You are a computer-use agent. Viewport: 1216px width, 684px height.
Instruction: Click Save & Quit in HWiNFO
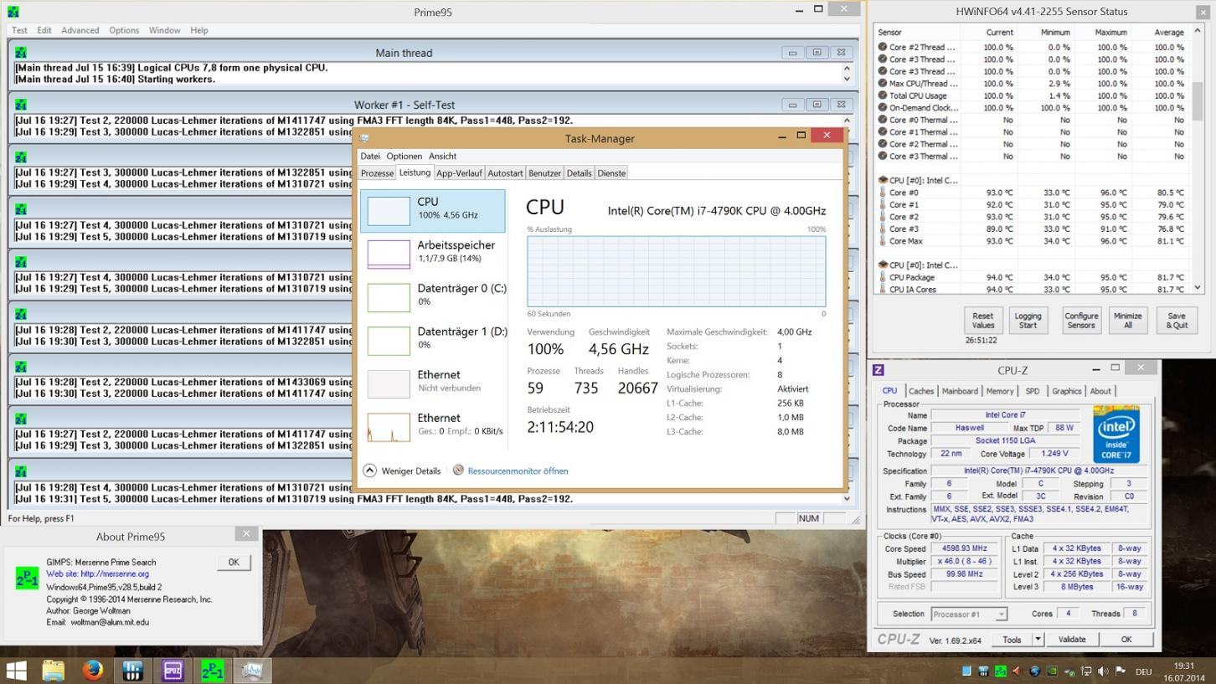(x=1177, y=321)
